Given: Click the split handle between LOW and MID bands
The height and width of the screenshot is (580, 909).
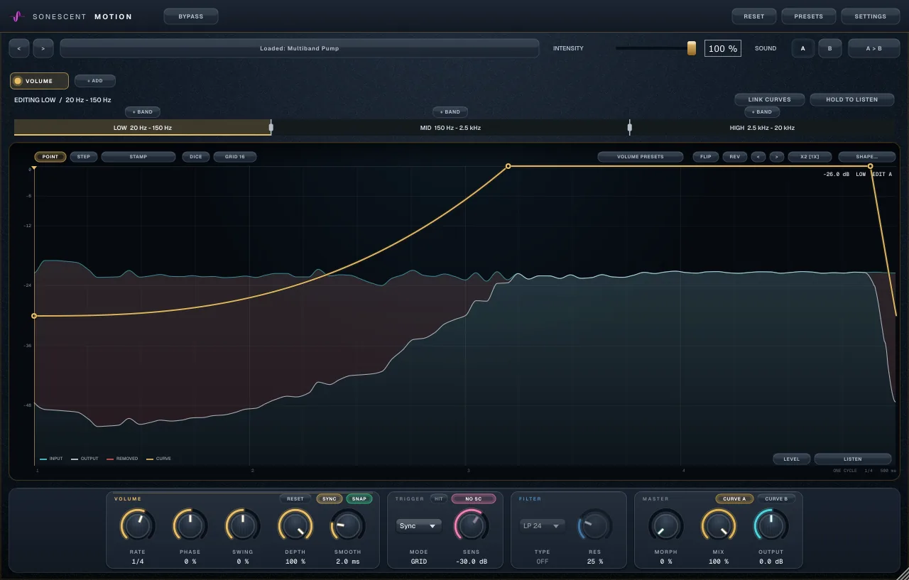Looking at the screenshot, I should [271, 128].
